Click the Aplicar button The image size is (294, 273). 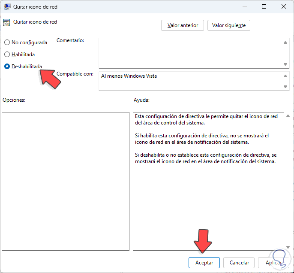[x=273, y=263]
